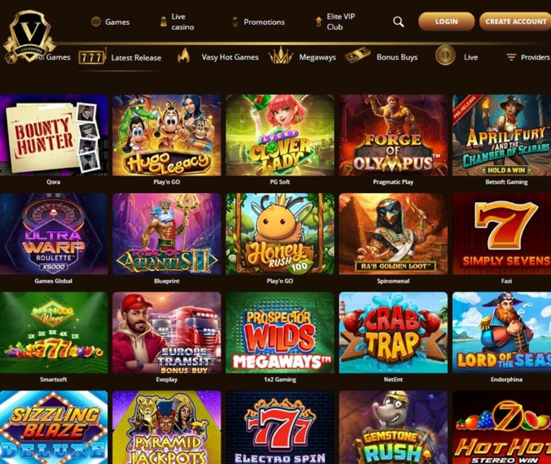Click the flame Vasy Hot Games icon

[x=183, y=56]
